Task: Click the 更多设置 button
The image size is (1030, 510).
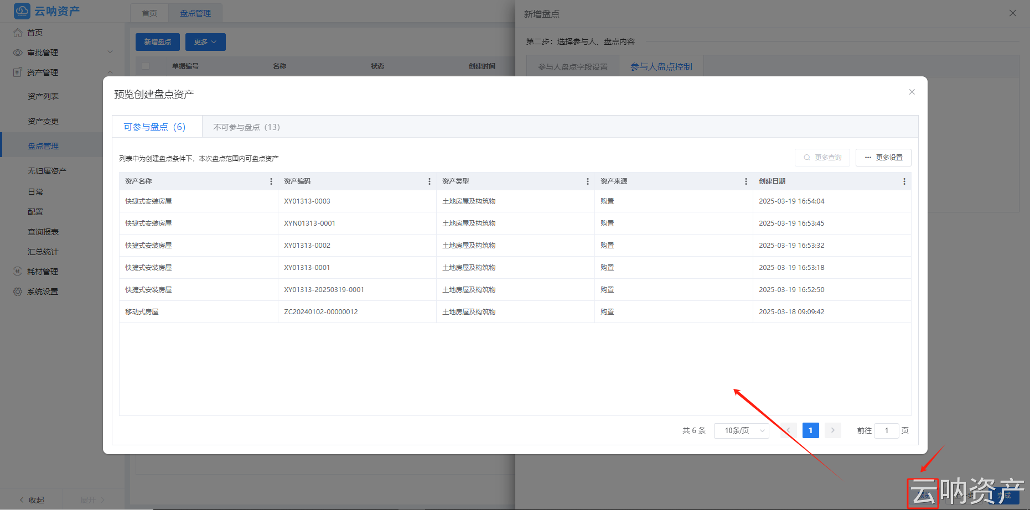Action: 883,158
